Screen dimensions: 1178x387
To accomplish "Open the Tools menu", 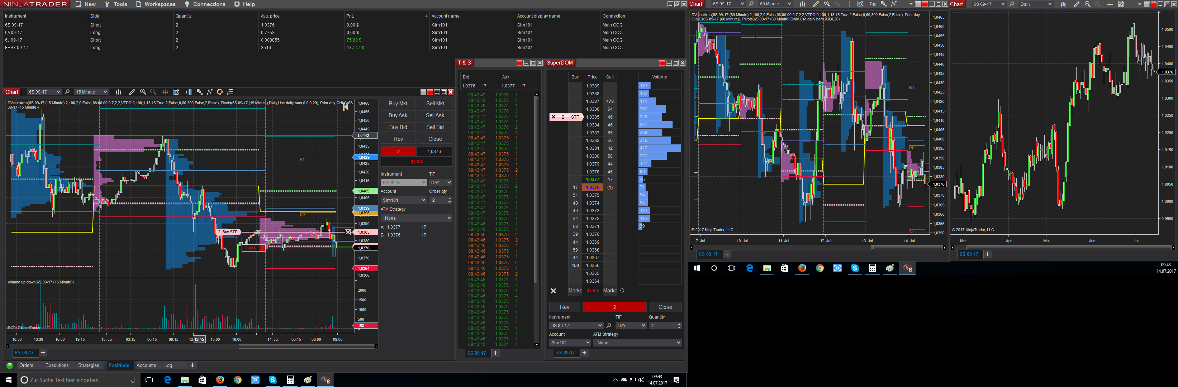I will point(116,4).
